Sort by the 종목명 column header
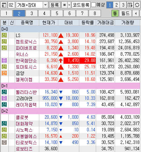Screen dimensions: 141x152 pyautogui.click(x=27, y=22)
